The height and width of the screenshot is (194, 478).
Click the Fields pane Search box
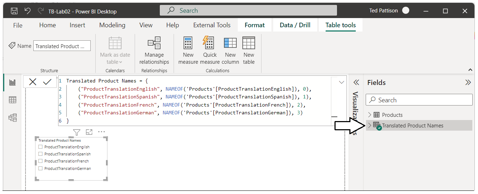pyautogui.click(x=419, y=100)
